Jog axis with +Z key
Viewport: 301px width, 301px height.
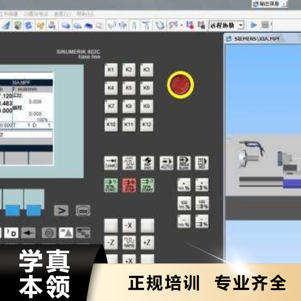point(147,243)
